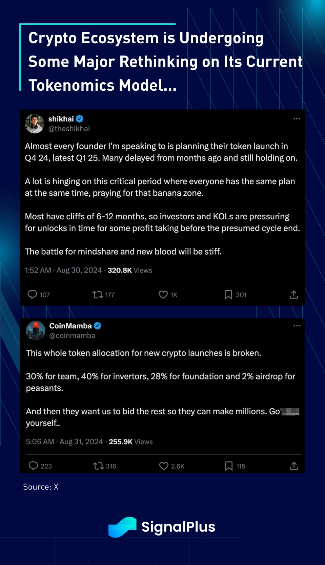
Task: Open shikhai's profile picture
Action: [35, 124]
